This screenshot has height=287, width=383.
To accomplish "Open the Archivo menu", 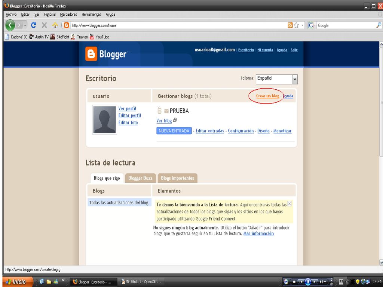I will 11,15.
